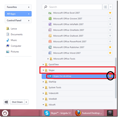118x117 pixels.
Task: Click the Documents link
Action: click(x=17, y=34)
